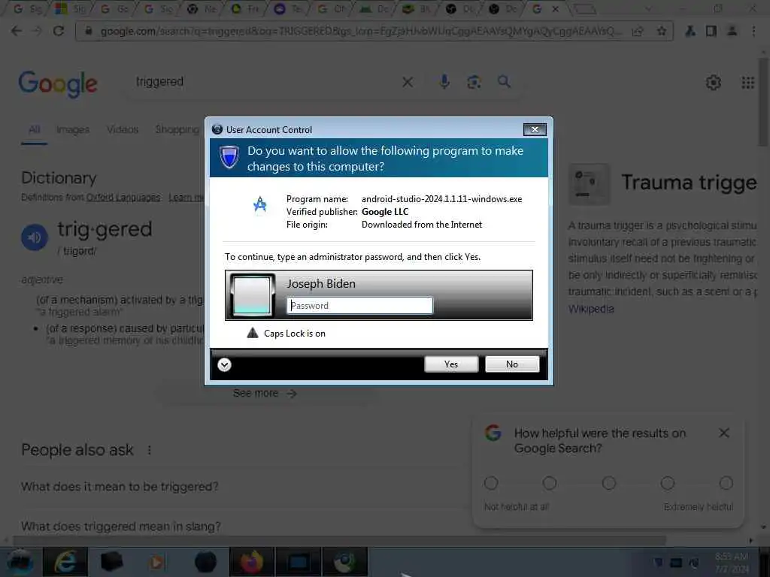Select fourth helpfulness rating radio button
The height and width of the screenshot is (577, 770).
(x=668, y=483)
